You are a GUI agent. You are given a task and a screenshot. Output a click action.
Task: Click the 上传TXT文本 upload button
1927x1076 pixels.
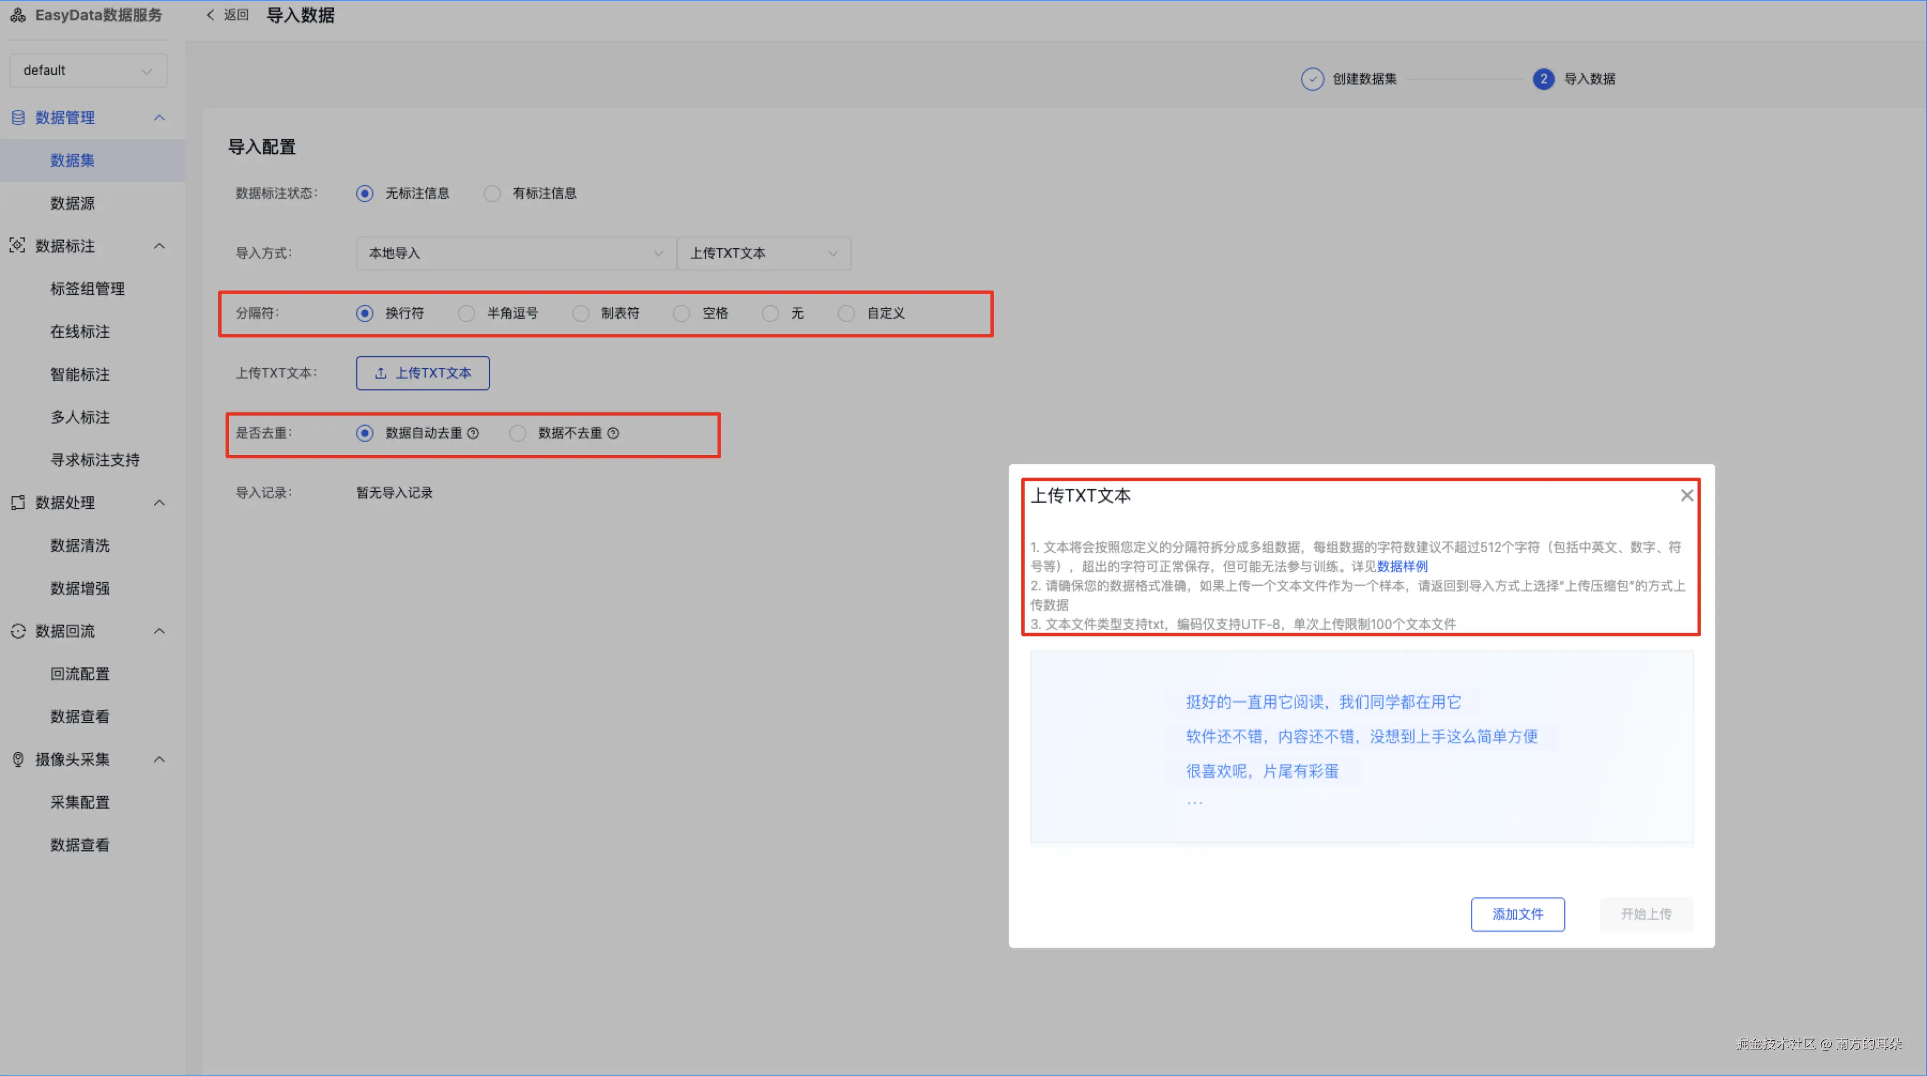pyautogui.click(x=423, y=372)
